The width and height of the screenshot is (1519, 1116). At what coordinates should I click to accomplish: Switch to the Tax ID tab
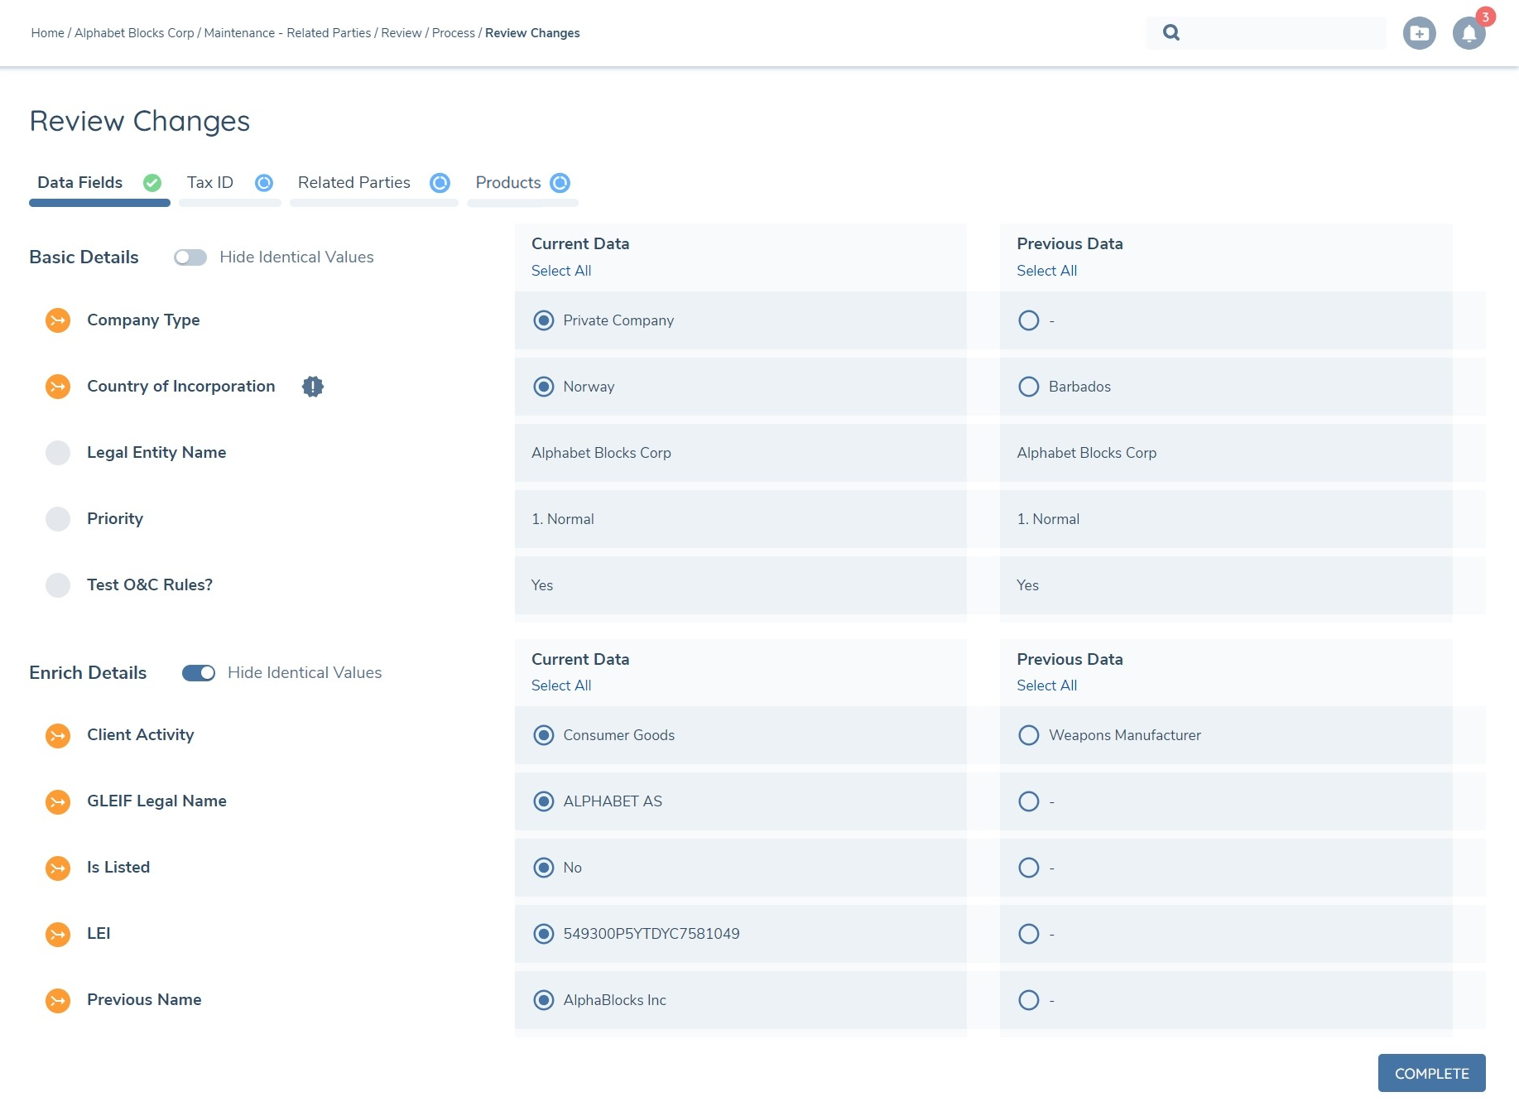[209, 183]
